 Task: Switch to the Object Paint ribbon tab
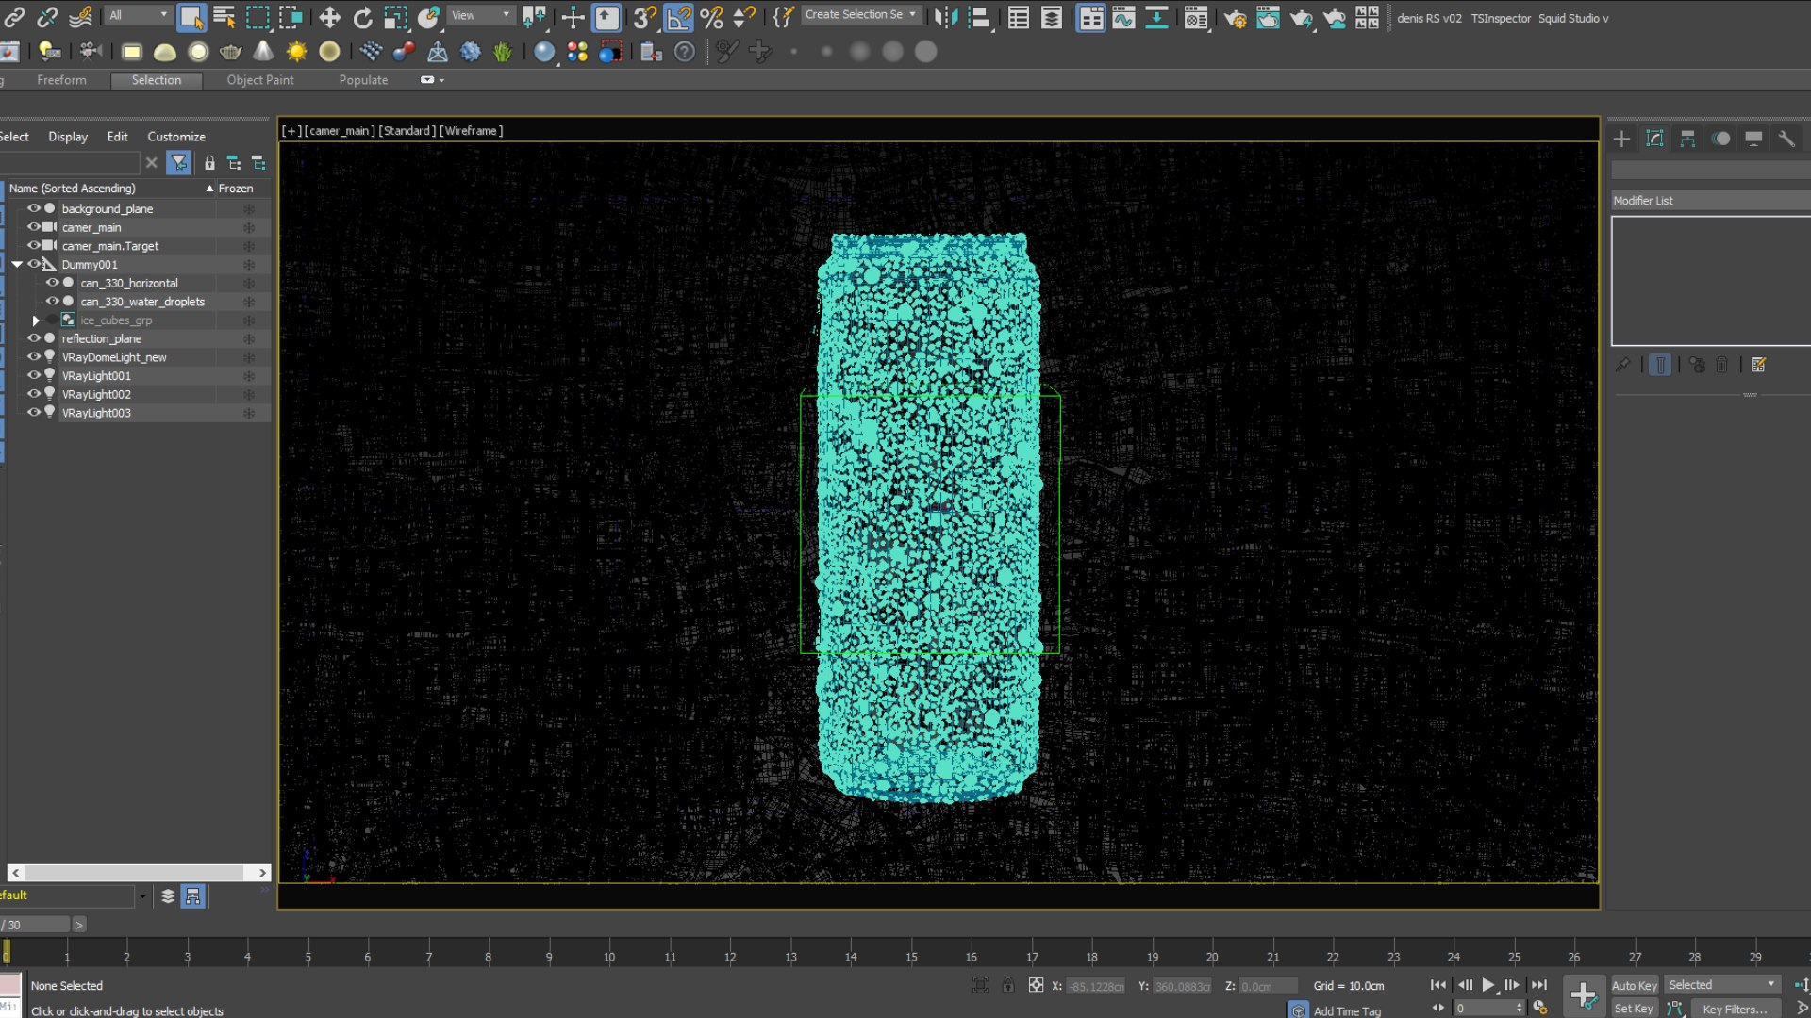pyautogui.click(x=259, y=80)
